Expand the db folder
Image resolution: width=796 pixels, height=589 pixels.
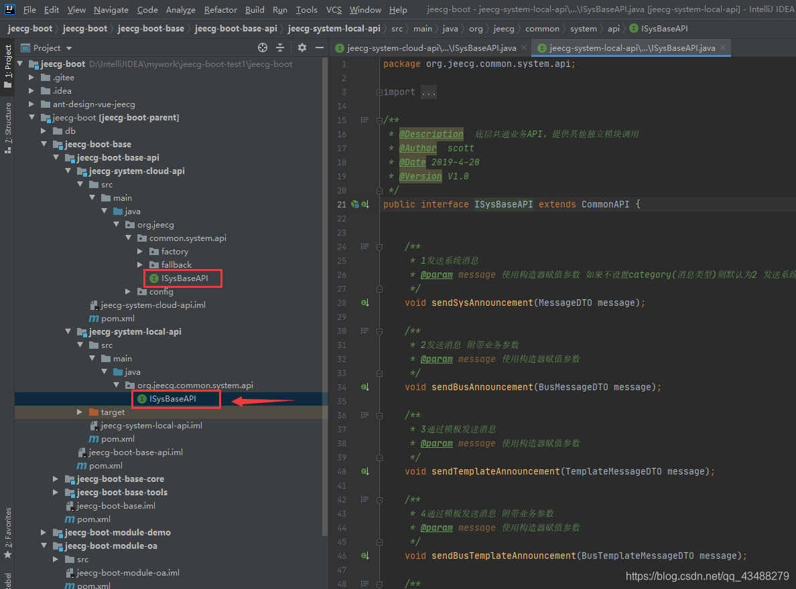coord(44,131)
